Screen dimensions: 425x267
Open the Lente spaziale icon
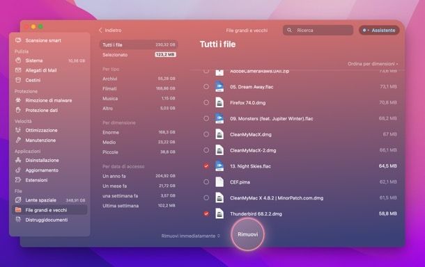18,200
